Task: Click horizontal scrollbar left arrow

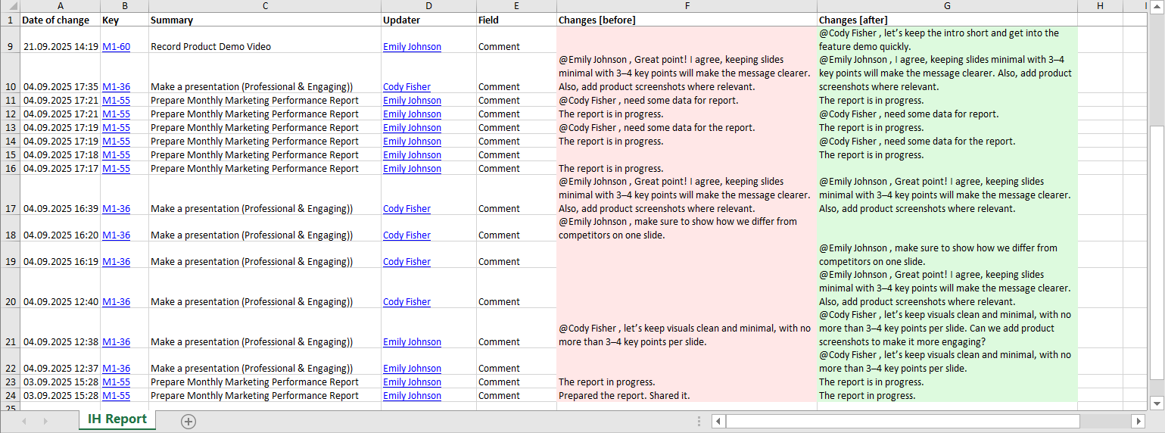Action: (719, 421)
